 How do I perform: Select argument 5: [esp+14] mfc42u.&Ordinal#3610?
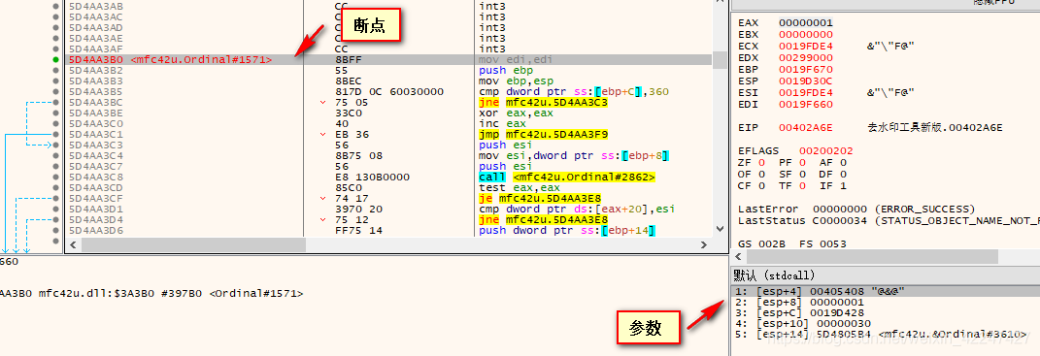pyautogui.click(x=886, y=334)
